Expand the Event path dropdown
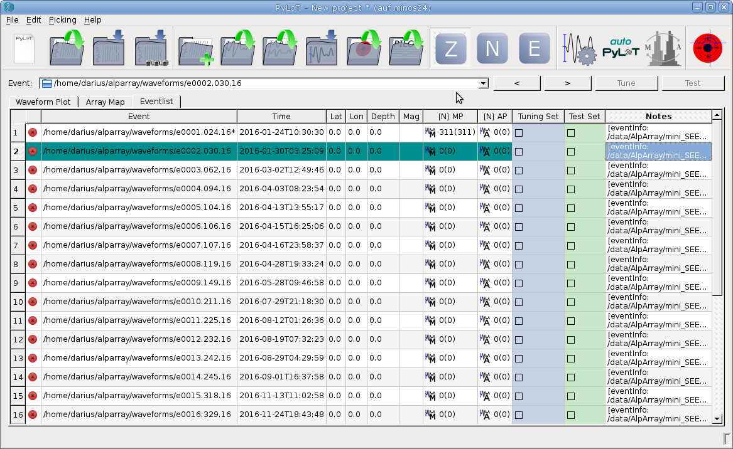The image size is (733, 449). point(482,83)
